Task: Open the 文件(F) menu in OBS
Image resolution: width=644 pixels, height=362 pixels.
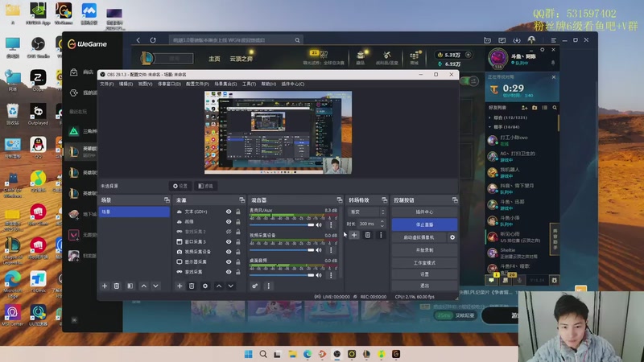Action: (107, 84)
